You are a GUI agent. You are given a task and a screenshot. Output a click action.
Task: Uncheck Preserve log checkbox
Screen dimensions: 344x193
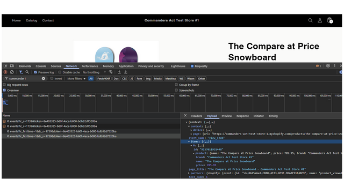coord(35,72)
